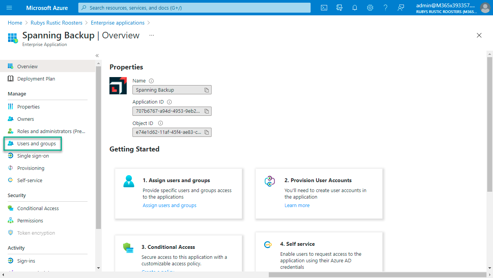The height and width of the screenshot is (278, 493).
Task: Open portal settings gear
Action: (x=370, y=8)
